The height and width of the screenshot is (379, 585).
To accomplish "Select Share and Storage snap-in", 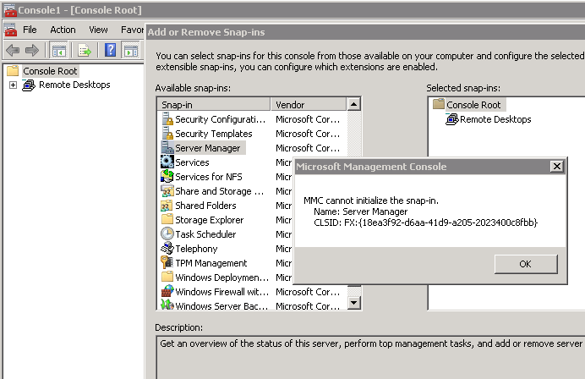I will [220, 191].
